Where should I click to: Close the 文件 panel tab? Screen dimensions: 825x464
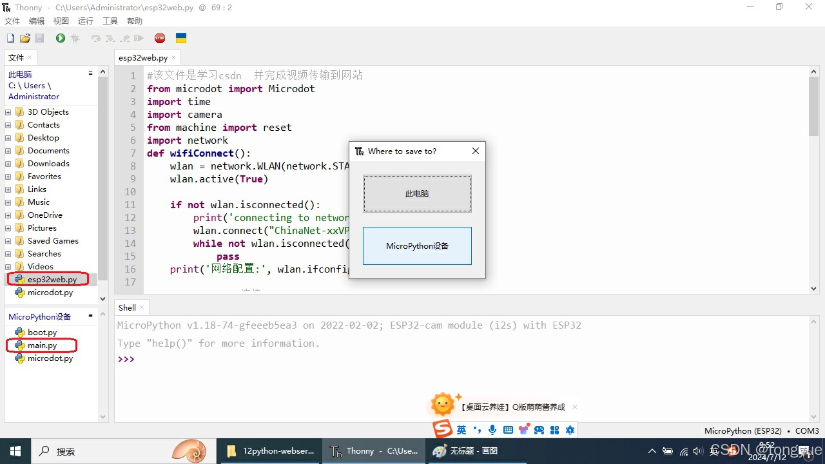[x=30, y=58]
